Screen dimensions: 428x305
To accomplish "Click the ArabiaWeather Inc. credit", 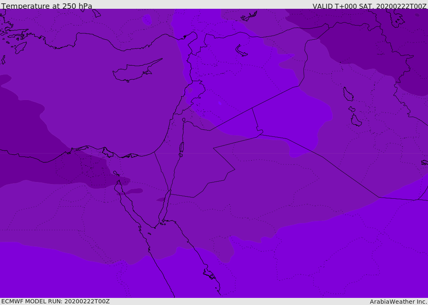I will pos(398,302).
